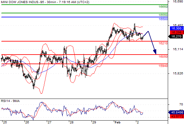Click the RSI14 - 9MA indicator label
184x124 pixels.
[x=10, y=101]
